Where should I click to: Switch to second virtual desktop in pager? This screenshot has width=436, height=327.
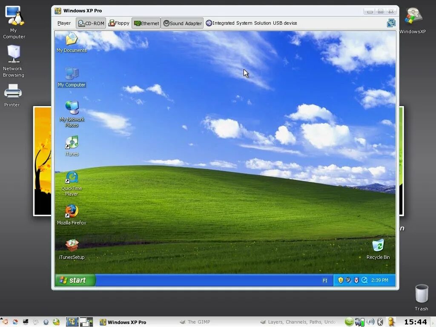pos(86,322)
